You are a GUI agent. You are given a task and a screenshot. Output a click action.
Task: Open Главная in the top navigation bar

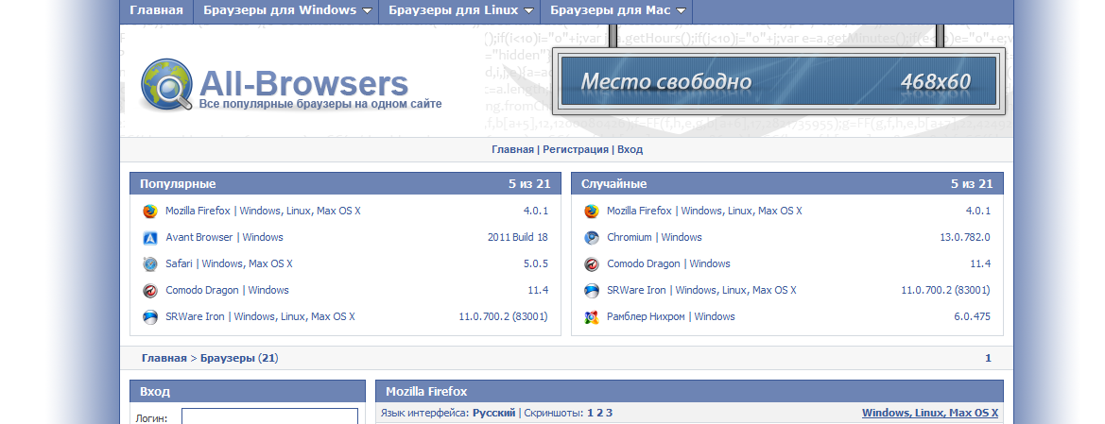[x=157, y=10]
